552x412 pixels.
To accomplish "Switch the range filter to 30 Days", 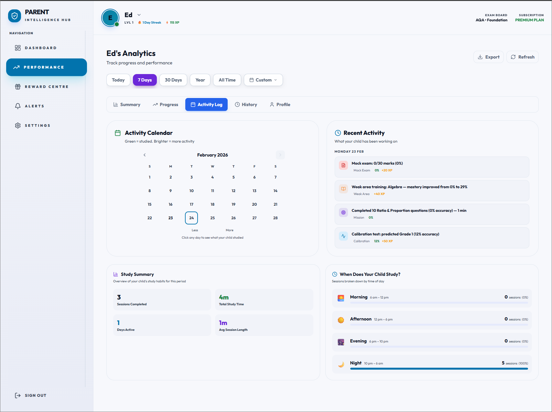I will click(x=173, y=80).
